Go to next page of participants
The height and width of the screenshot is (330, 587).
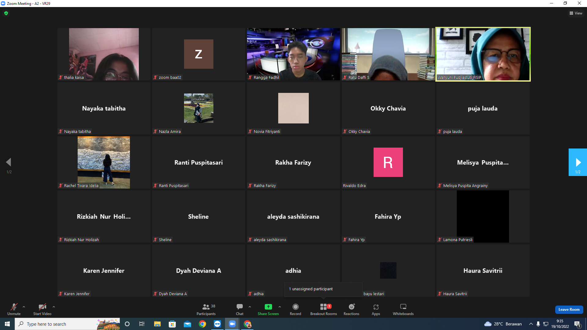point(578,162)
